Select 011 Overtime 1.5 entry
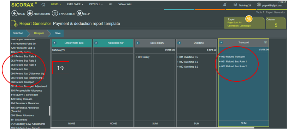The width and height of the screenshot is (300, 129). tap(187, 57)
